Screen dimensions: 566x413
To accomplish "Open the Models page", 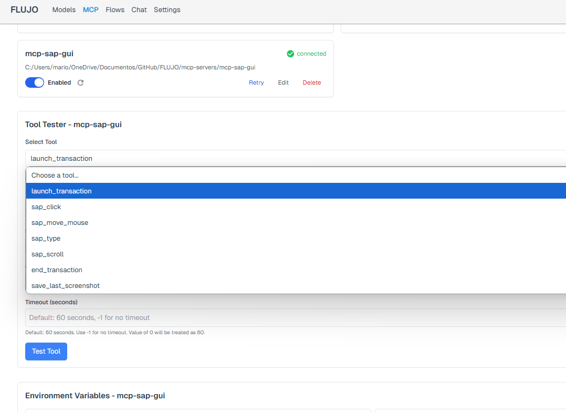I will [x=64, y=9].
